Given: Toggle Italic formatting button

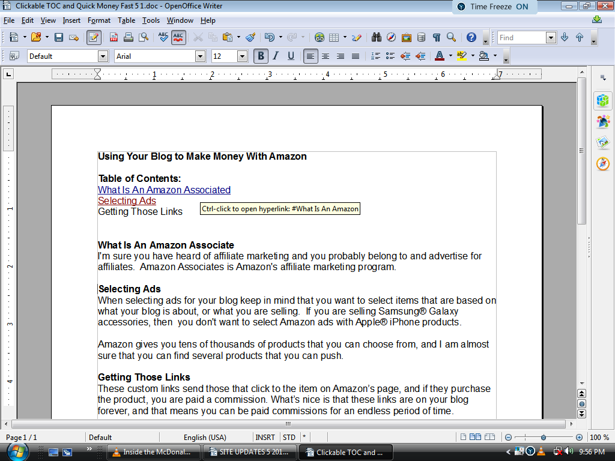Looking at the screenshot, I should (276, 56).
